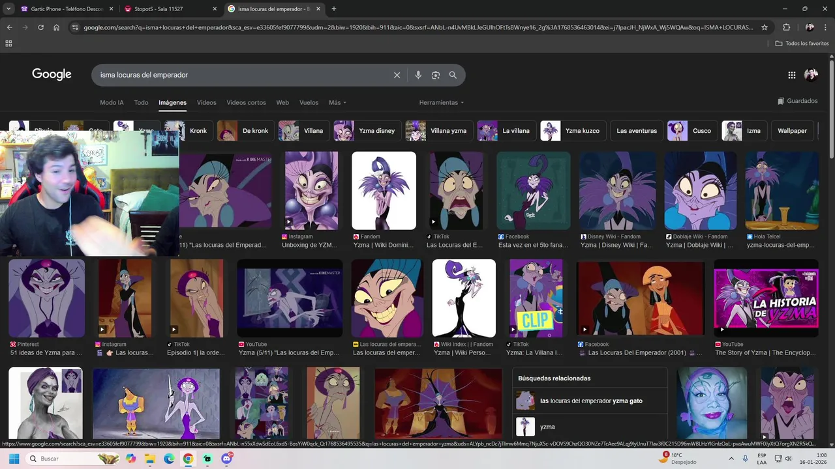Clear the search query with the X
Image resolution: width=835 pixels, height=469 pixels.
(x=397, y=75)
